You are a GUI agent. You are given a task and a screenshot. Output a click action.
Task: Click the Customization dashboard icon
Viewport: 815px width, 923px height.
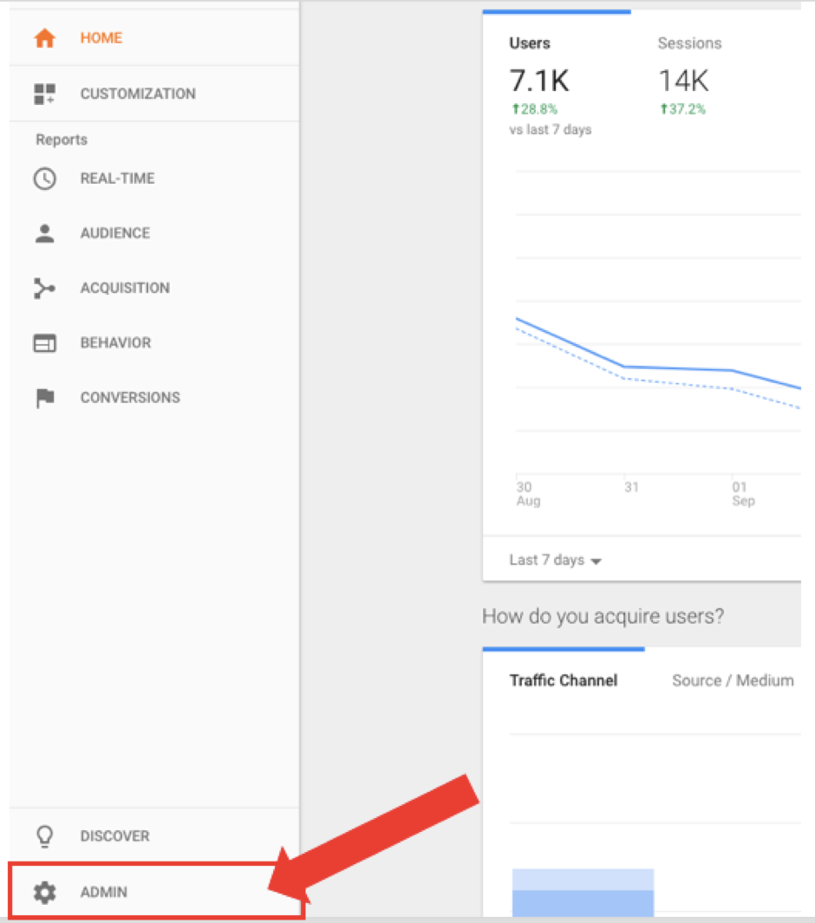[x=44, y=94]
